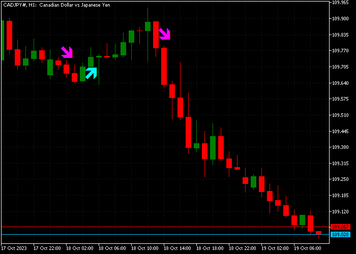Click the 109.640 price axis label
The width and height of the screenshot is (356, 254).
(x=340, y=83)
